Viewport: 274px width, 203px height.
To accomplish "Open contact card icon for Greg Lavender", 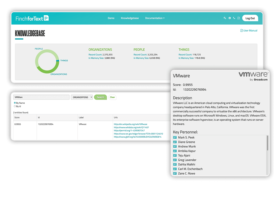I will [x=175, y=160].
